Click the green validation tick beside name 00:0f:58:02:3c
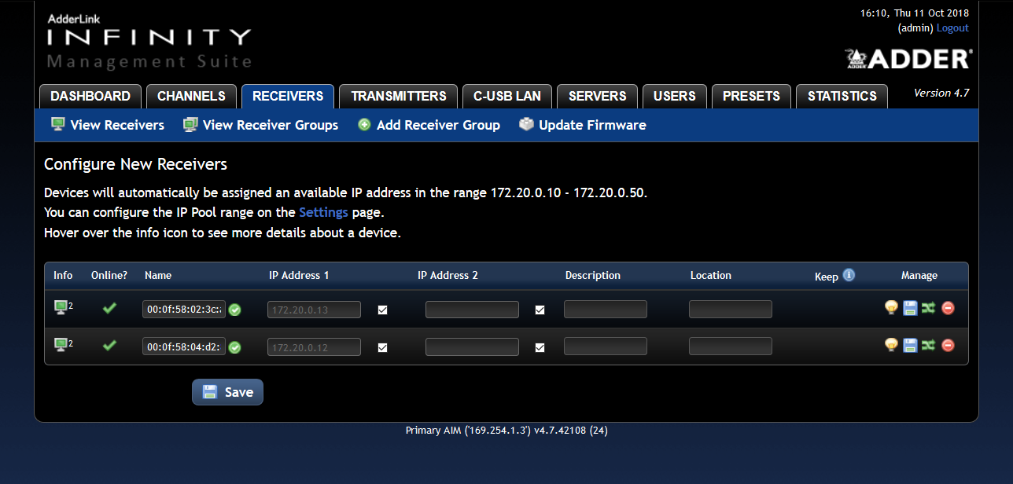 pos(234,310)
